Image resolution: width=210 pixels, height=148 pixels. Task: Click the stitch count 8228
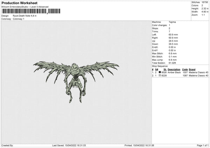(164, 76)
